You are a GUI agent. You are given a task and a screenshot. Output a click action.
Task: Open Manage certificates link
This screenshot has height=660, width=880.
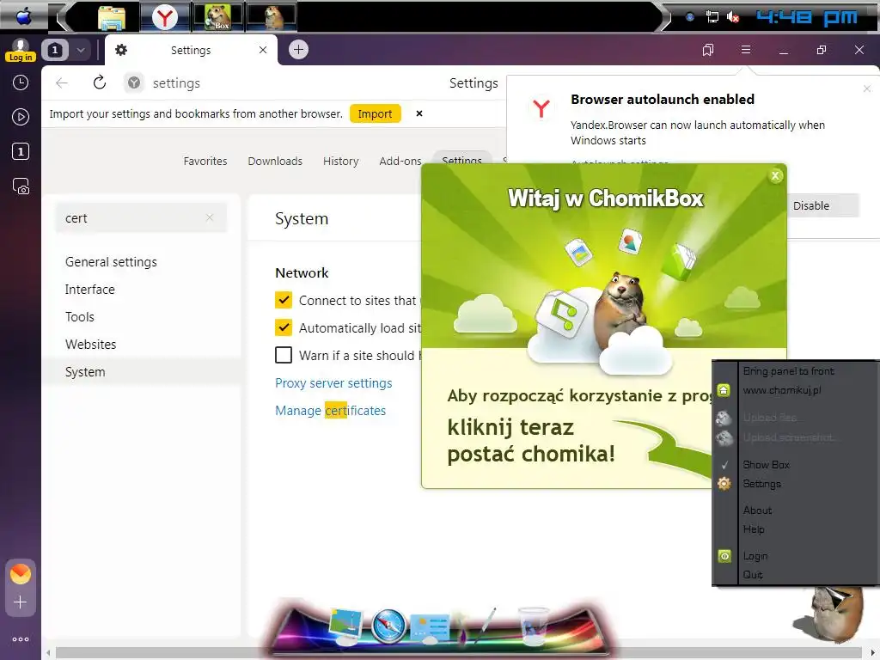coord(331,410)
